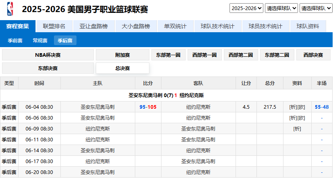Screen dimensions: 333x178
Task: Click the 06-04 08:30 time cell
Action: 39,107
